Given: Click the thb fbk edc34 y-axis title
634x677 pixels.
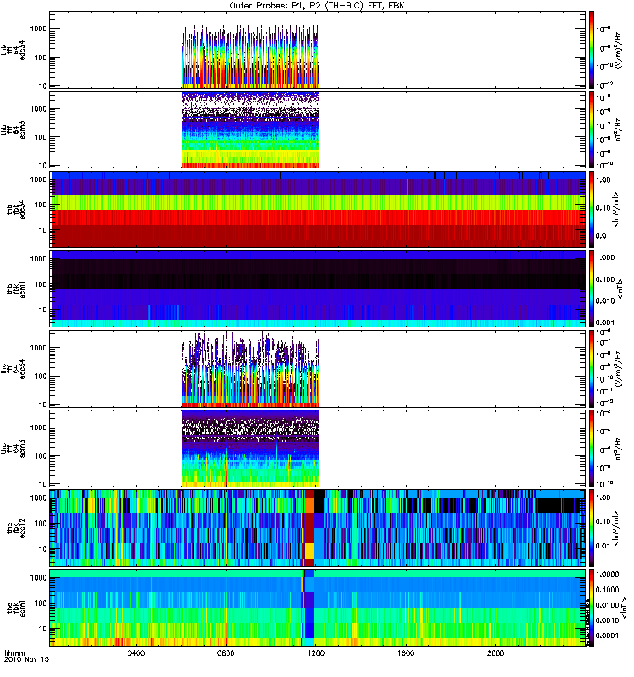Looking at the screenshot, I should click(16, 209).
